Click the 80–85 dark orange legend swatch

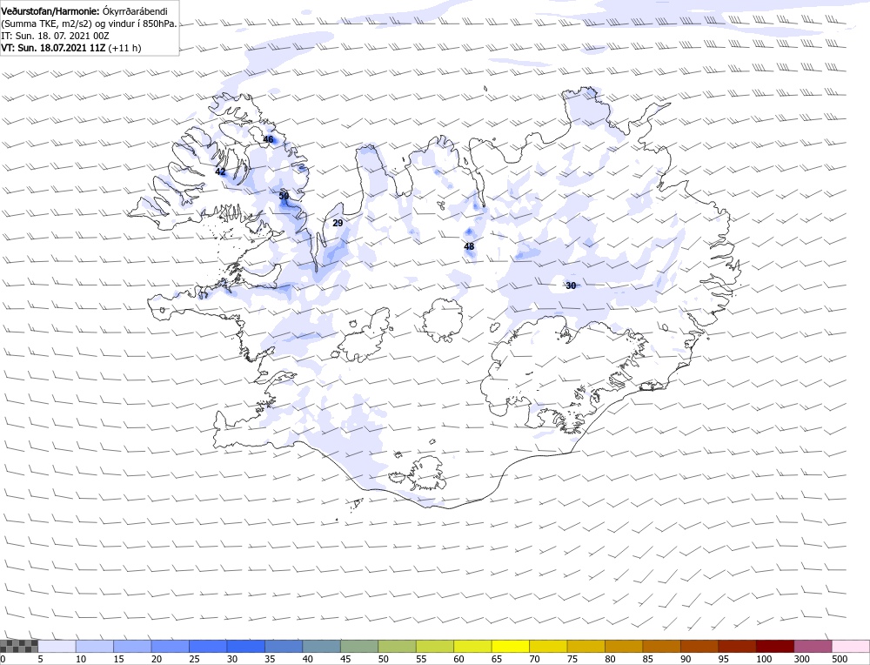pyautogui.click(x=624, y=646)
